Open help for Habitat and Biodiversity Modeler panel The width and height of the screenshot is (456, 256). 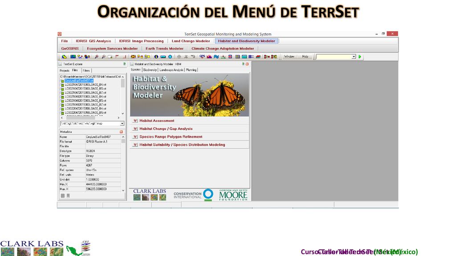tap(243, 64)
